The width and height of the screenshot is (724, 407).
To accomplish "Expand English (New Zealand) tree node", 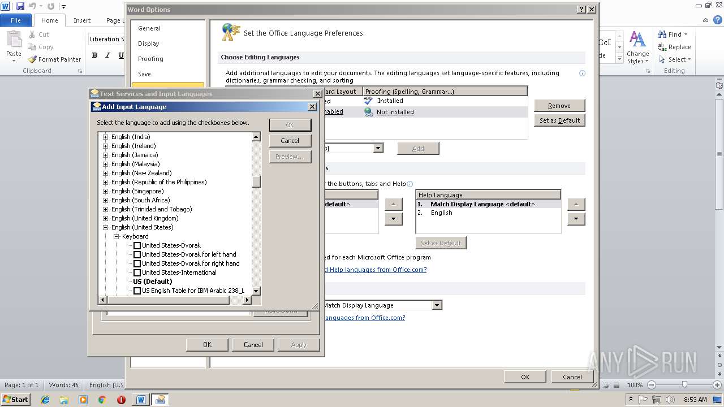I will click(105, 173).
